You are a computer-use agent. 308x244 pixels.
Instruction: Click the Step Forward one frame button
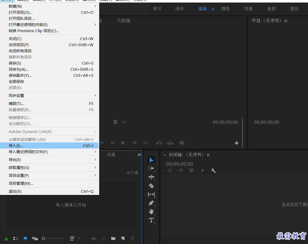(x=135, y=143)
